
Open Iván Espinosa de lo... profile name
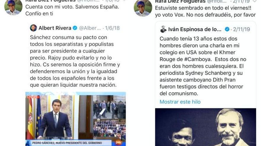coord(195,29)
